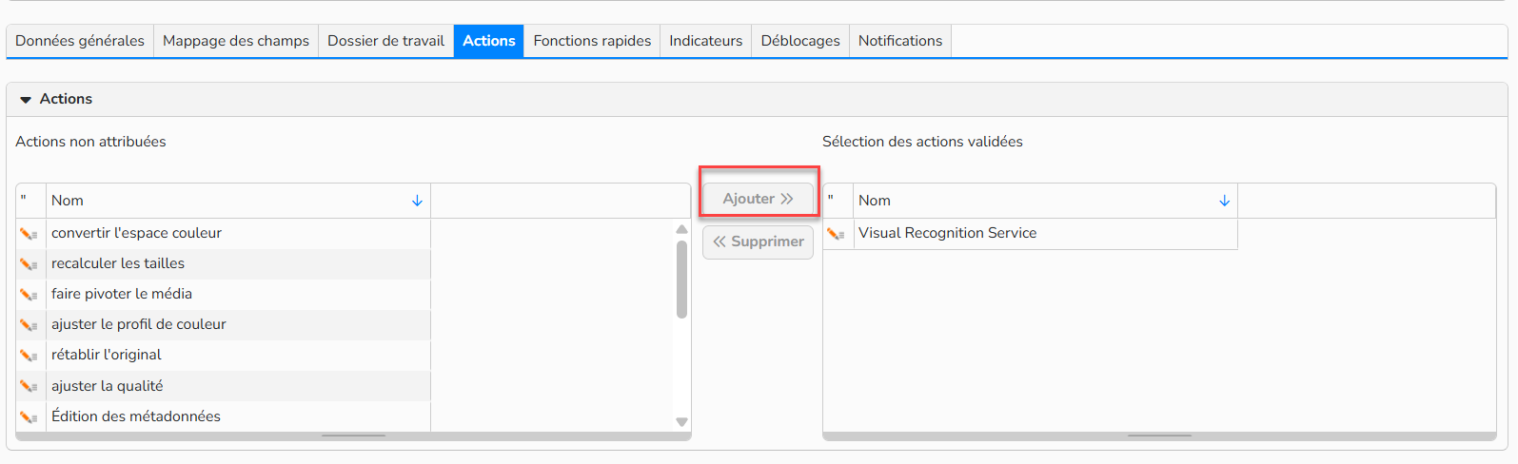
Task: Collapse the Actions section triangle
Action: pos(26,100)
